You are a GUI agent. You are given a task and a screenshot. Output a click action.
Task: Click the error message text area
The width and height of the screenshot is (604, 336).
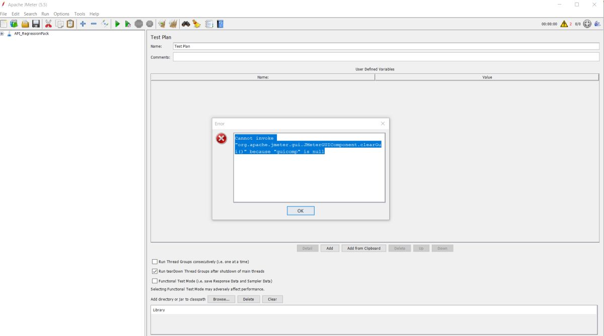tap(310, 168)
